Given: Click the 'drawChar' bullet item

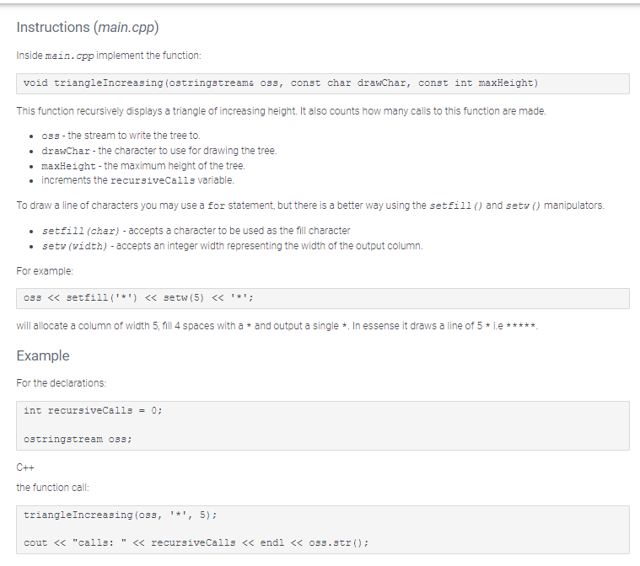Looking at the screenshot, I should pyautogui.click(x=159, y=151).
